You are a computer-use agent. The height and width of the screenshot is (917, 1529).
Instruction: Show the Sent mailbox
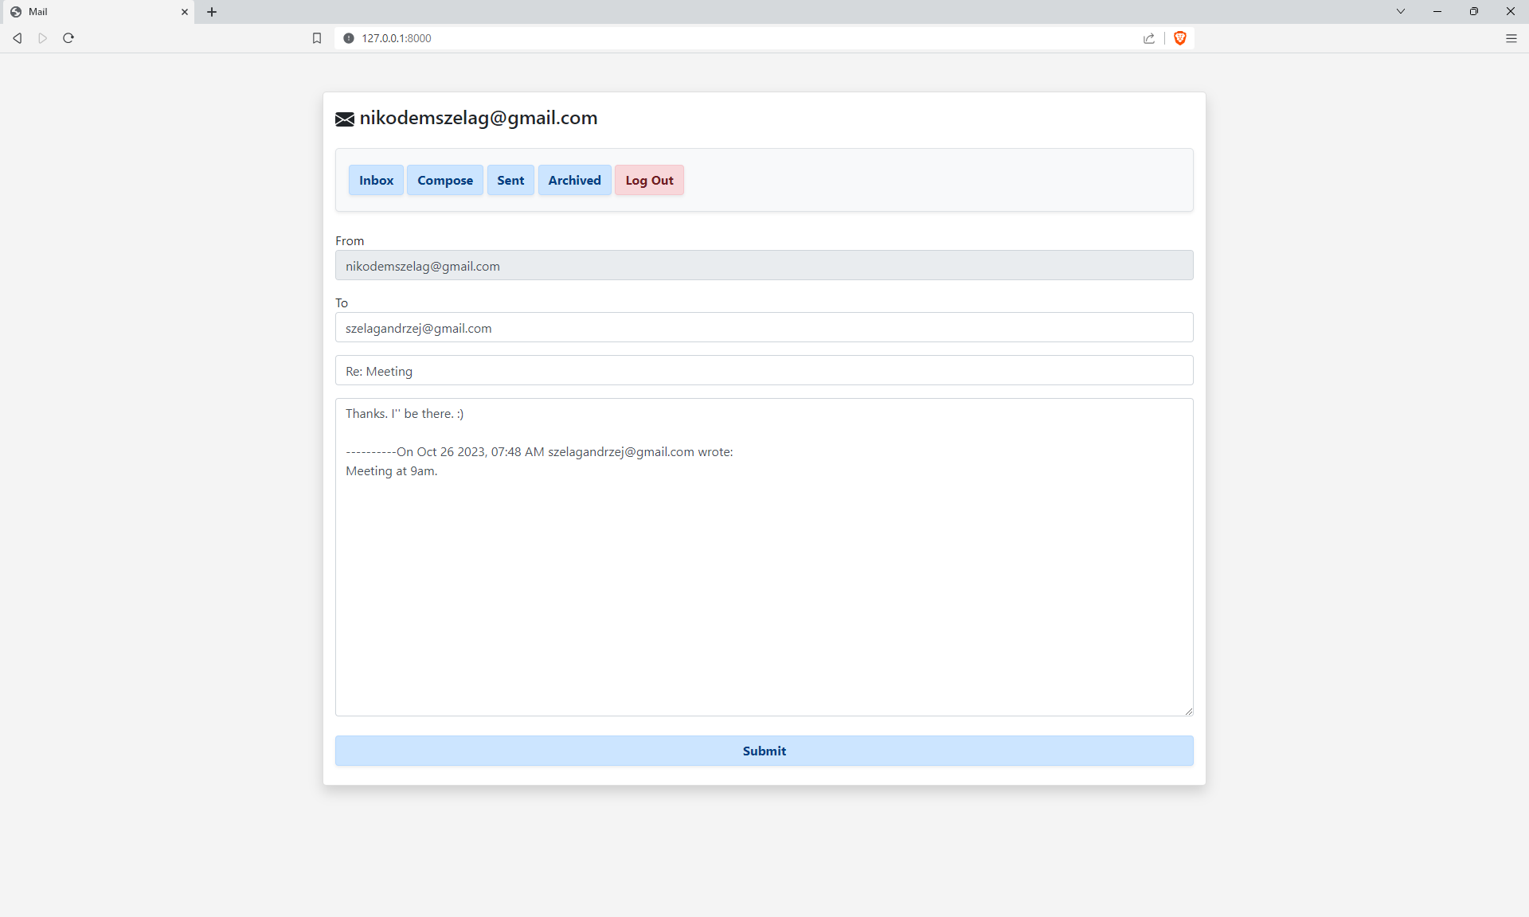(510, 181)
